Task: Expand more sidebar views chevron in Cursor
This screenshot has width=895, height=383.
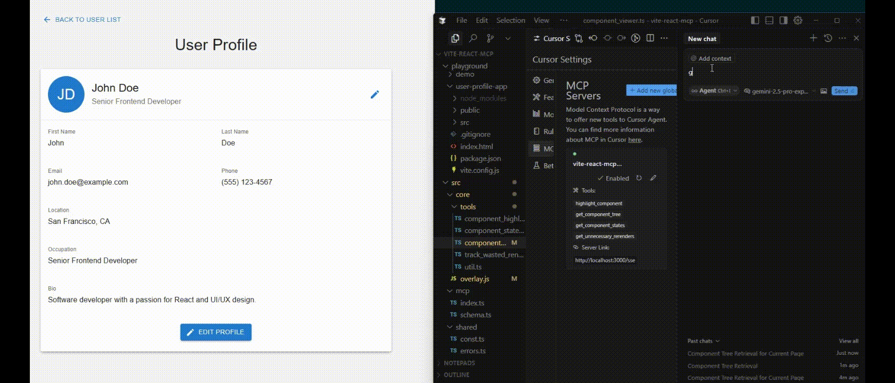Action: (508, 38)
